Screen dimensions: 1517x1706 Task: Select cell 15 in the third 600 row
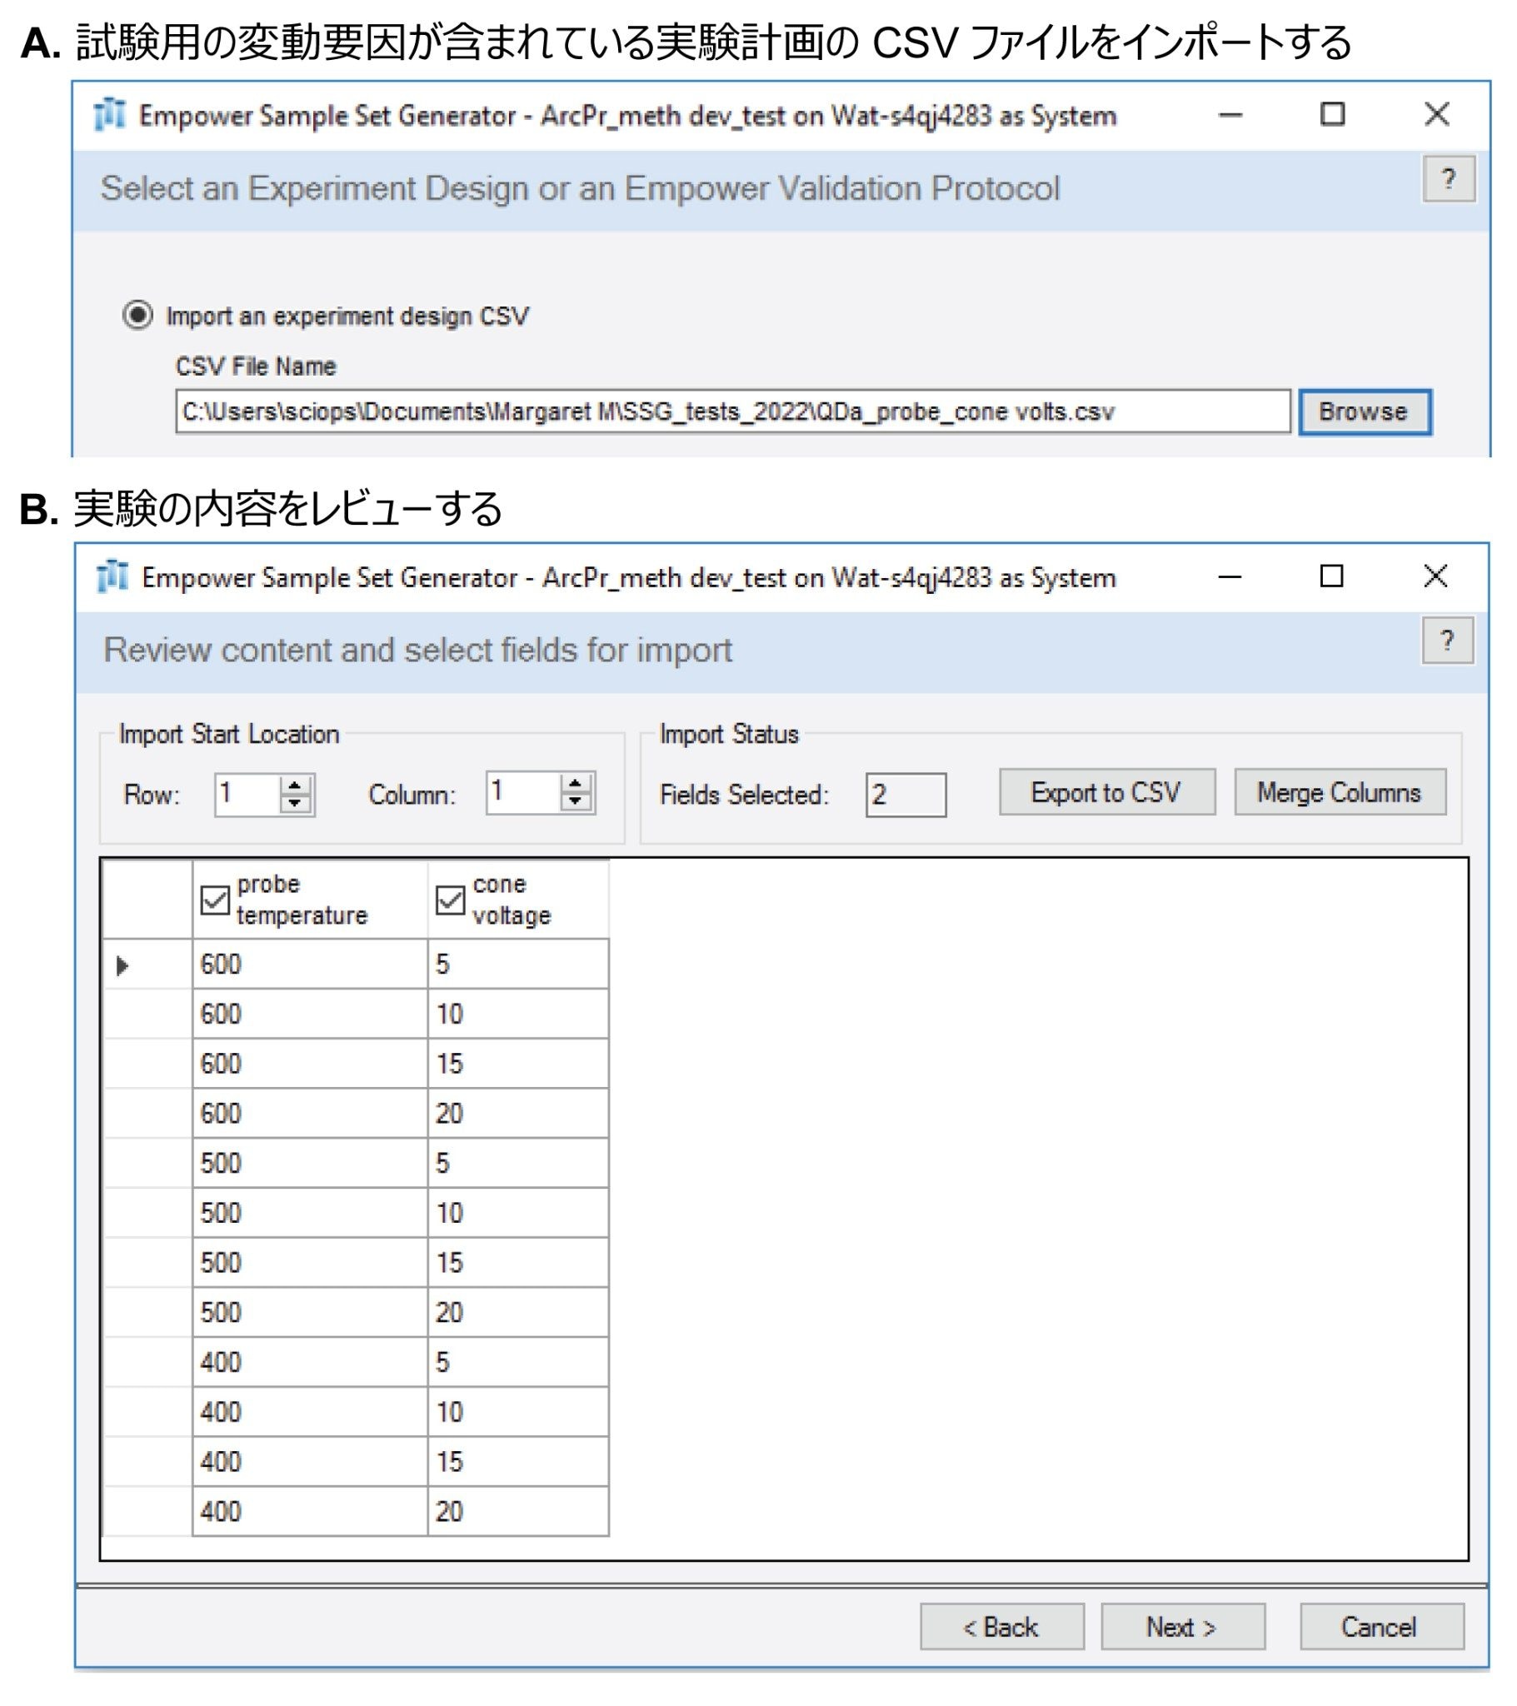click(x=517, y=1063)
